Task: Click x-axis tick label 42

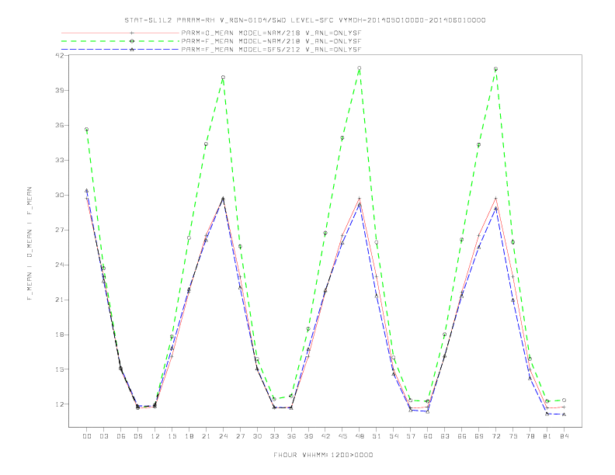Action: 325,436
